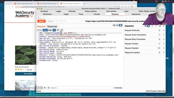Open the Dashboard tab
Image resolution: width=174 pixels, height=98 pixels.
point(47,14)
